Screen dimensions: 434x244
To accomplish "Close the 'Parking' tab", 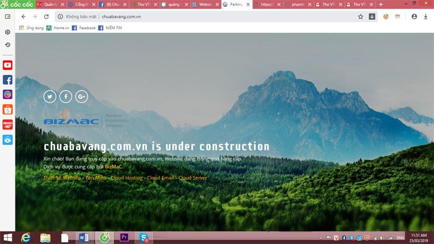I will (x=248, y=4).
